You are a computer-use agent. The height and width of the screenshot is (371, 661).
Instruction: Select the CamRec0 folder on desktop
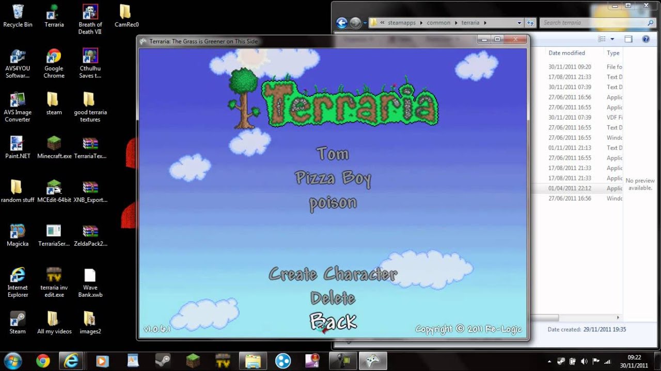coord(126,16)
